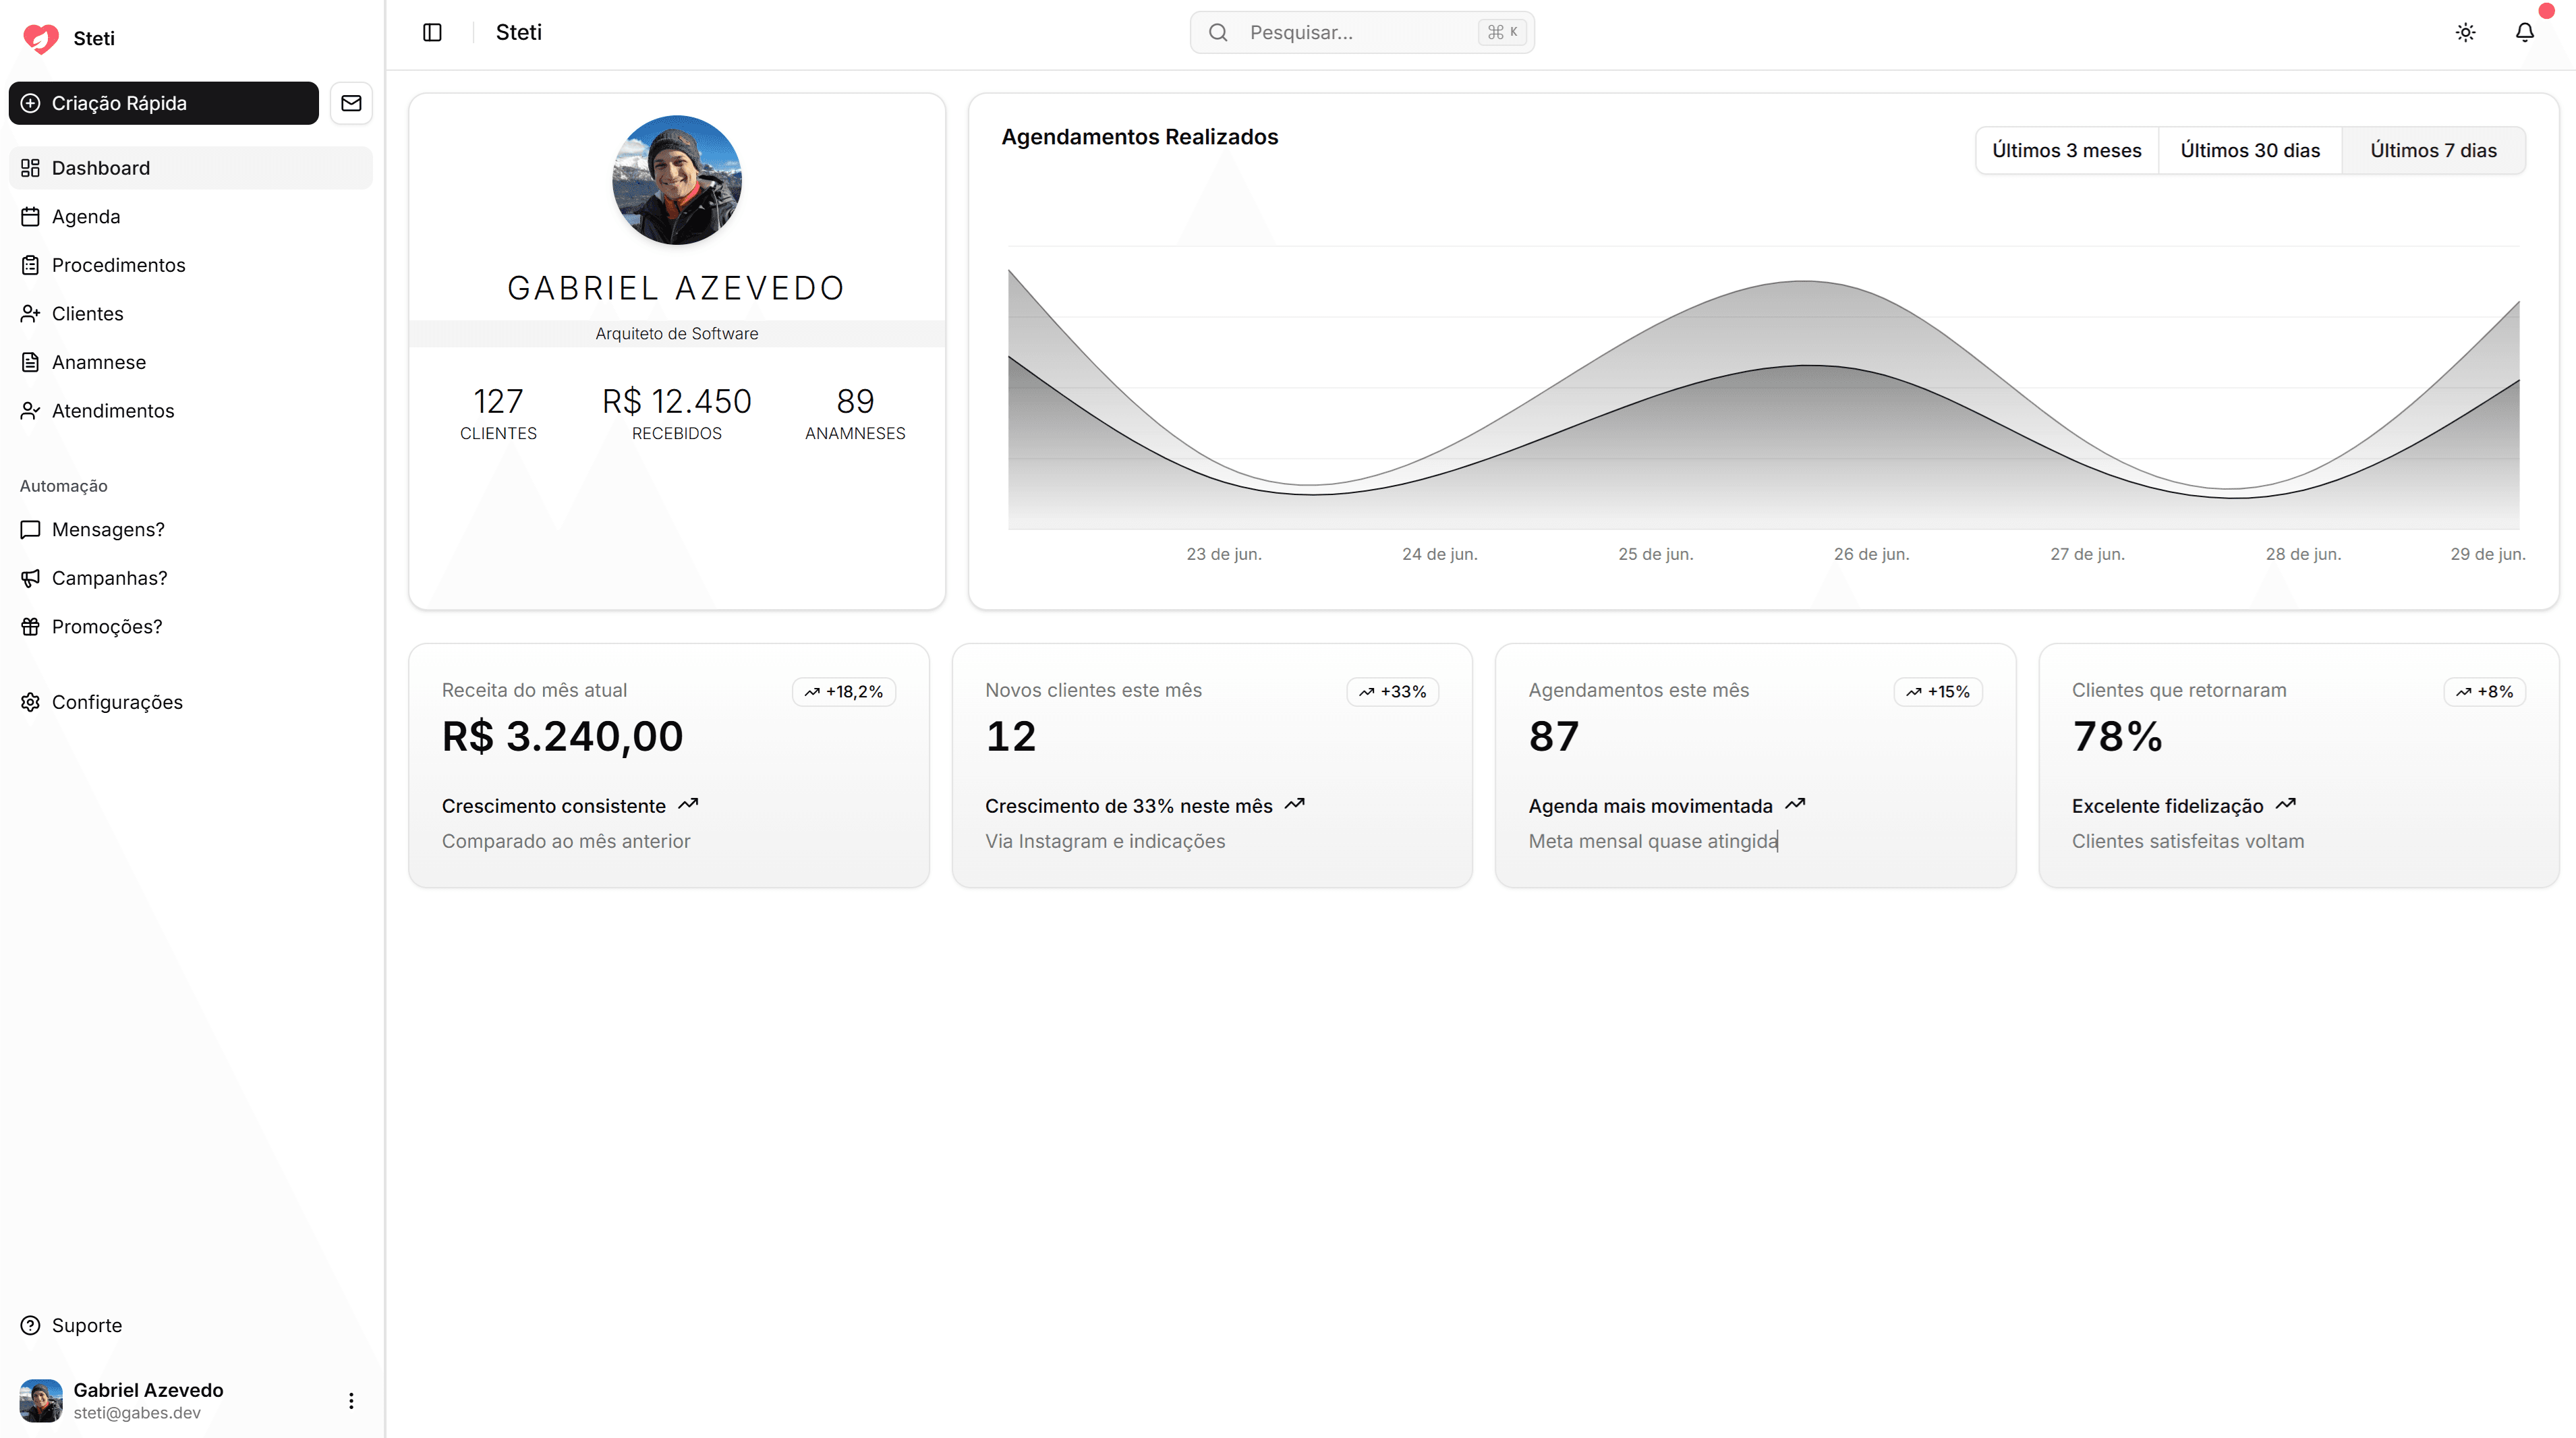Click the Agenda calendar icon
2576x1438 pixels.
coord(30,216)
